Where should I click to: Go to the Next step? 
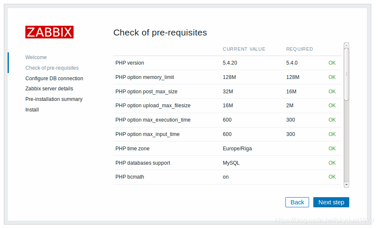(x=331, y=202)
